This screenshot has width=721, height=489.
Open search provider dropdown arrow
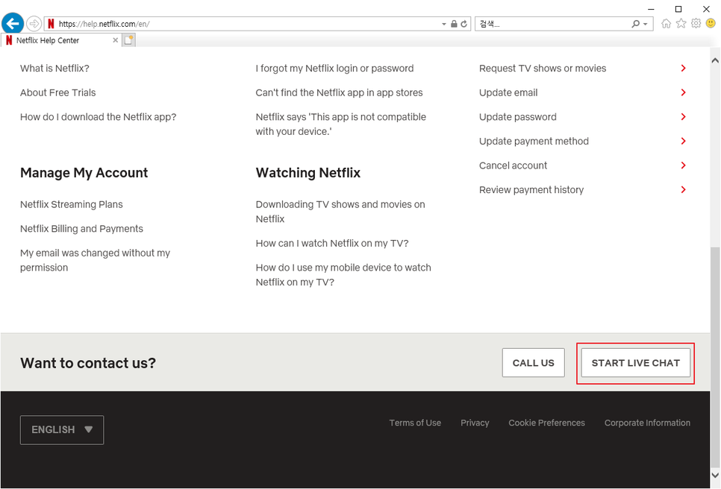coord(645,24)
